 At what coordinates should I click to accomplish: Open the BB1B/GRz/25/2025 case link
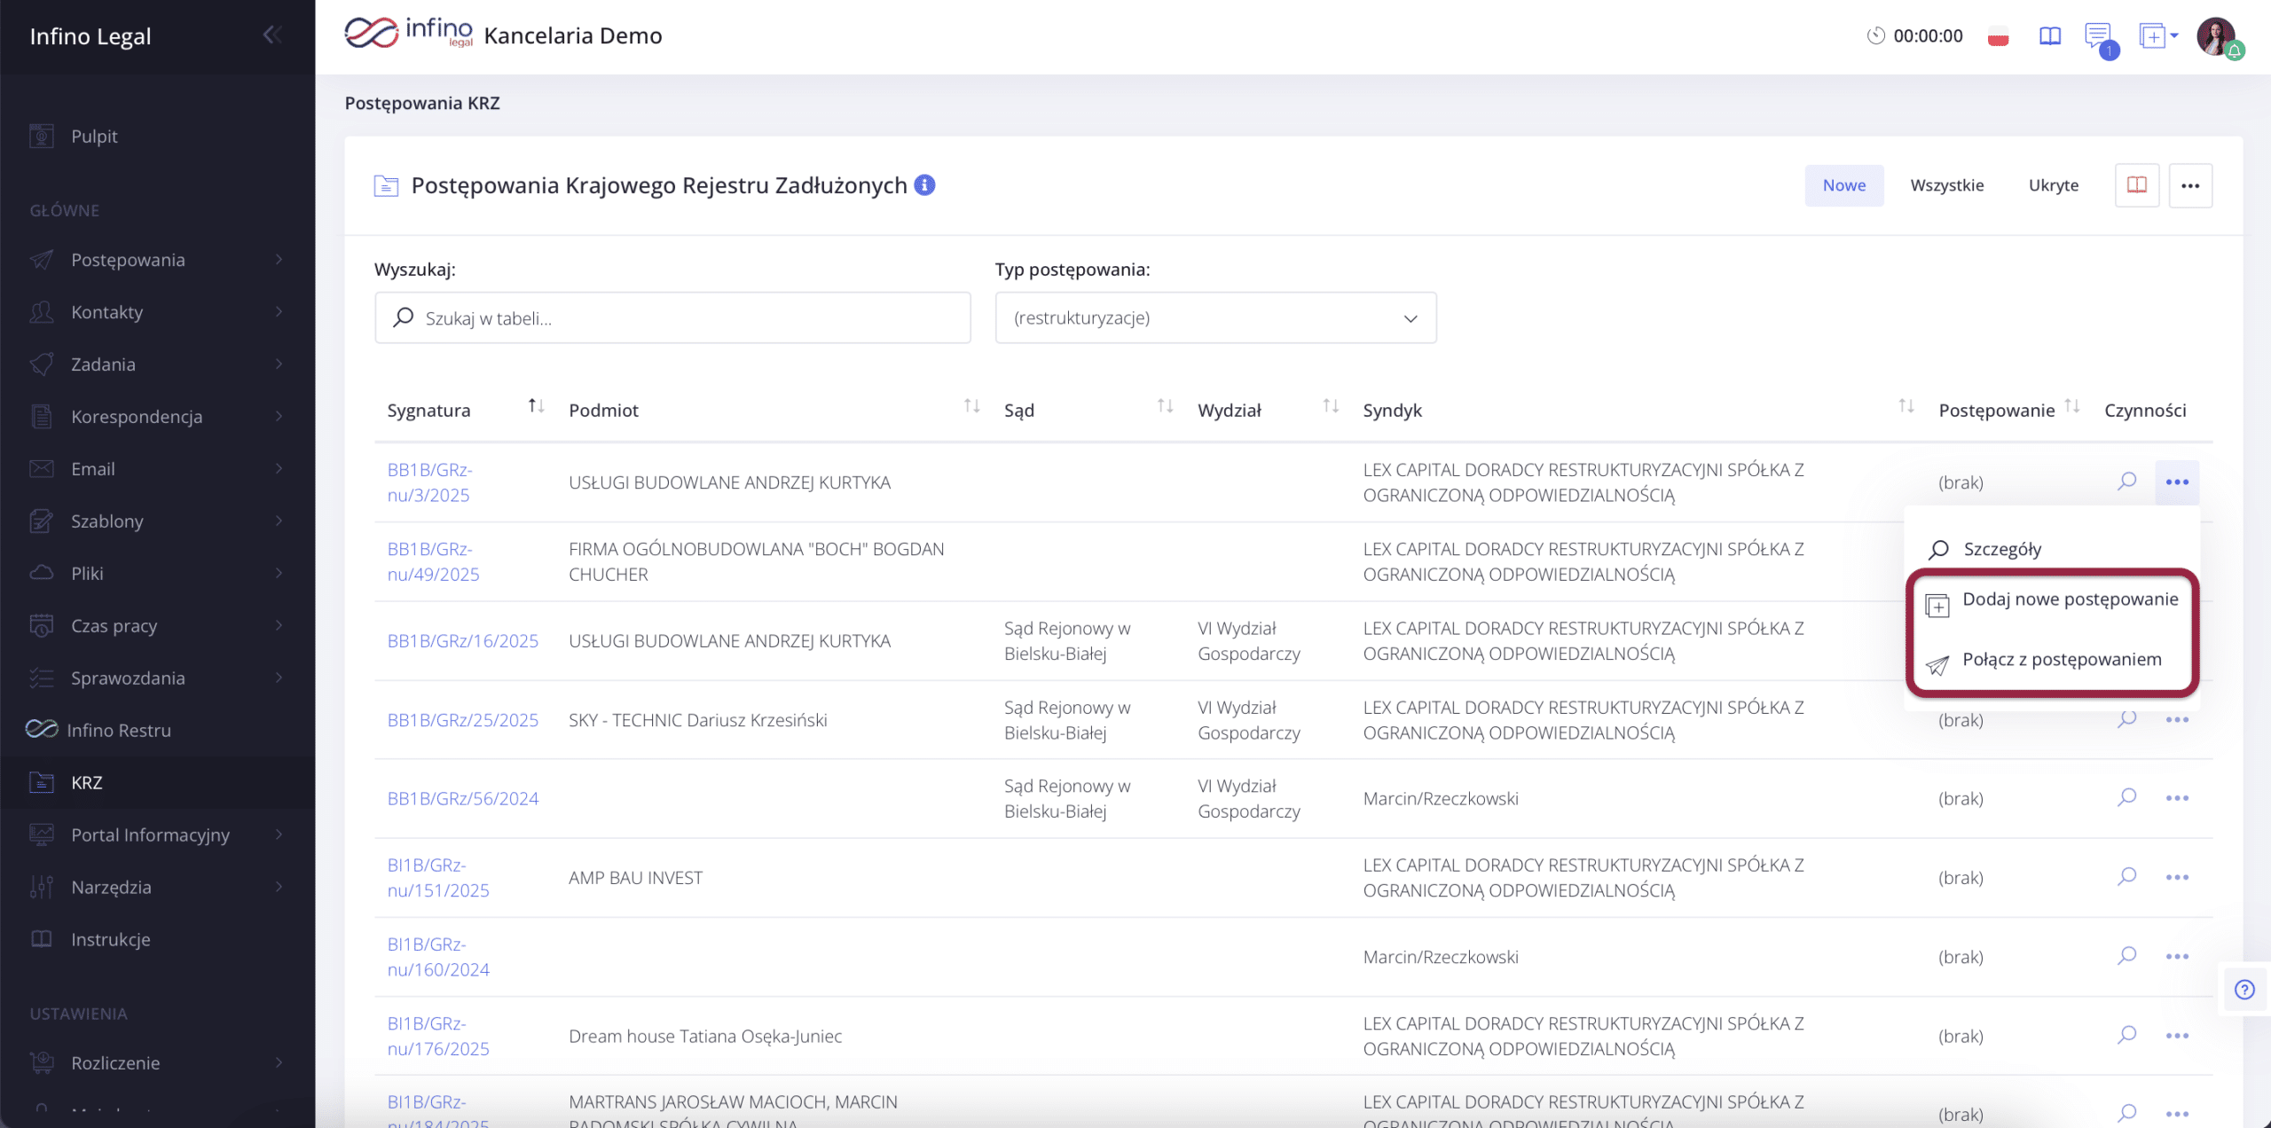[x=462, y=720]
